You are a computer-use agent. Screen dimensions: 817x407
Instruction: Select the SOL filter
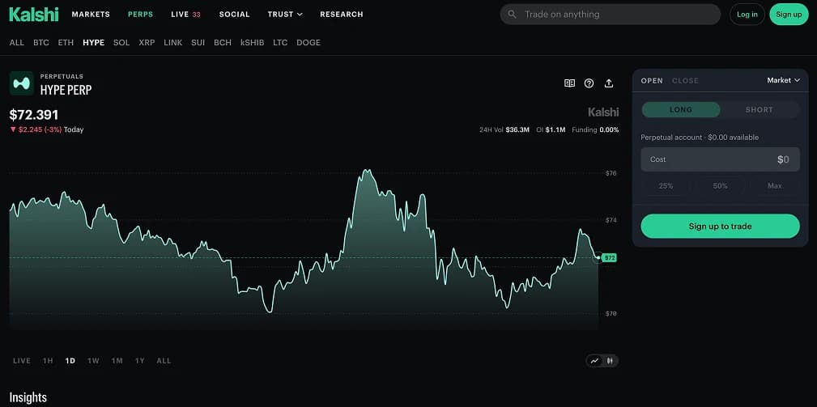pos(121,43)
